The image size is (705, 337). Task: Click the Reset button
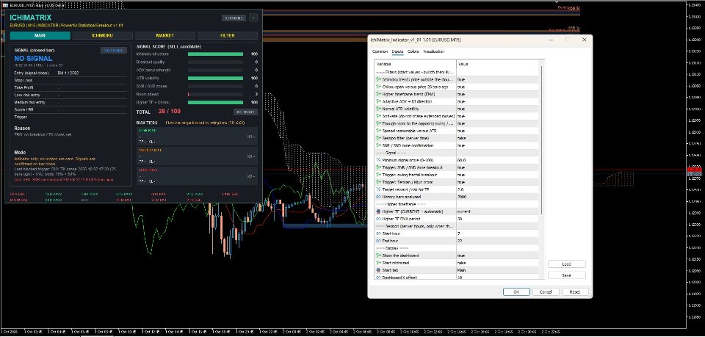pyautogui.click(x=575, y=291)
